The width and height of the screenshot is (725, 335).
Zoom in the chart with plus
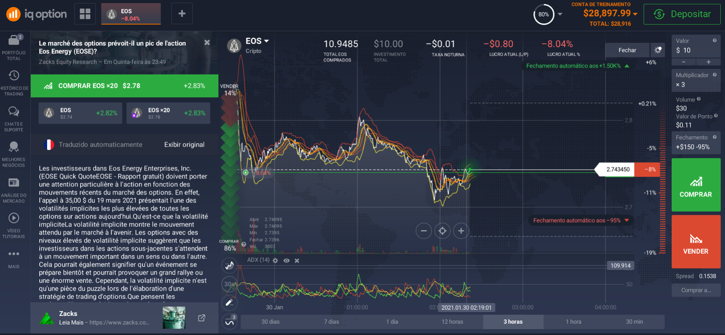click(461, 231)
